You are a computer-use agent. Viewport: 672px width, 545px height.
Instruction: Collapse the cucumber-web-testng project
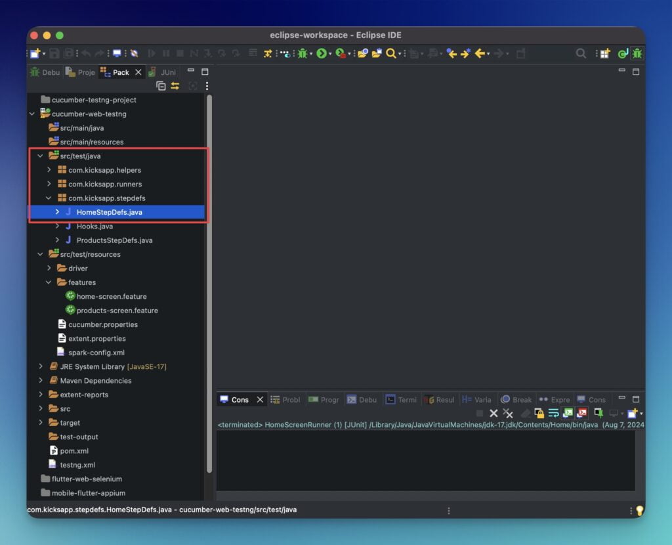point(32,114)
